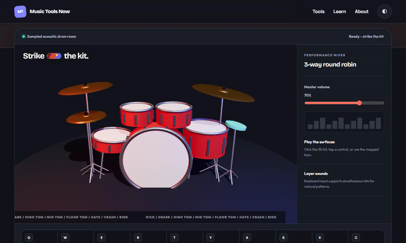Trigger the R key pad
Image resolution: width=406 pixels, height=243 pixels.
(x=148, y=237)
